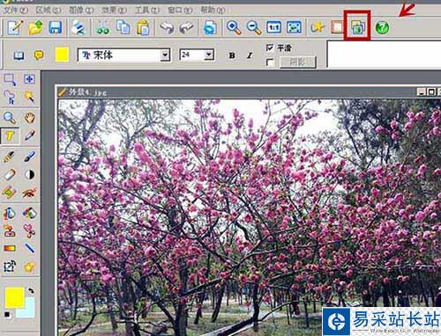441x336 pixels.
Task: Open the 宋体 font dropdown
Action: pos(165,55)
